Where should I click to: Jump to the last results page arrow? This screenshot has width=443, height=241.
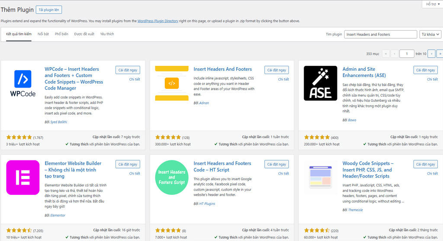point(440,53)
